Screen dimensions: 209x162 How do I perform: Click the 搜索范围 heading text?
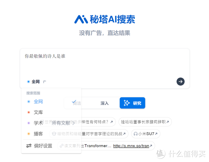coord(33,93)
